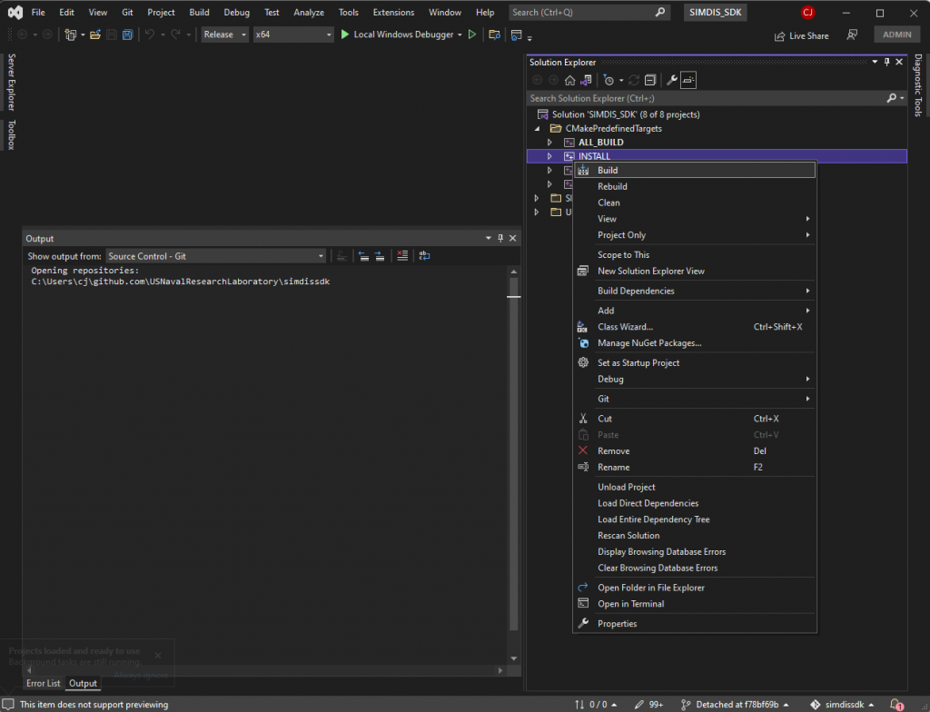The width and height of the screenshot is (930, 712).
Task: Collapse the CMakePredefinedTargets folder
Action: (x=538, y=129)
